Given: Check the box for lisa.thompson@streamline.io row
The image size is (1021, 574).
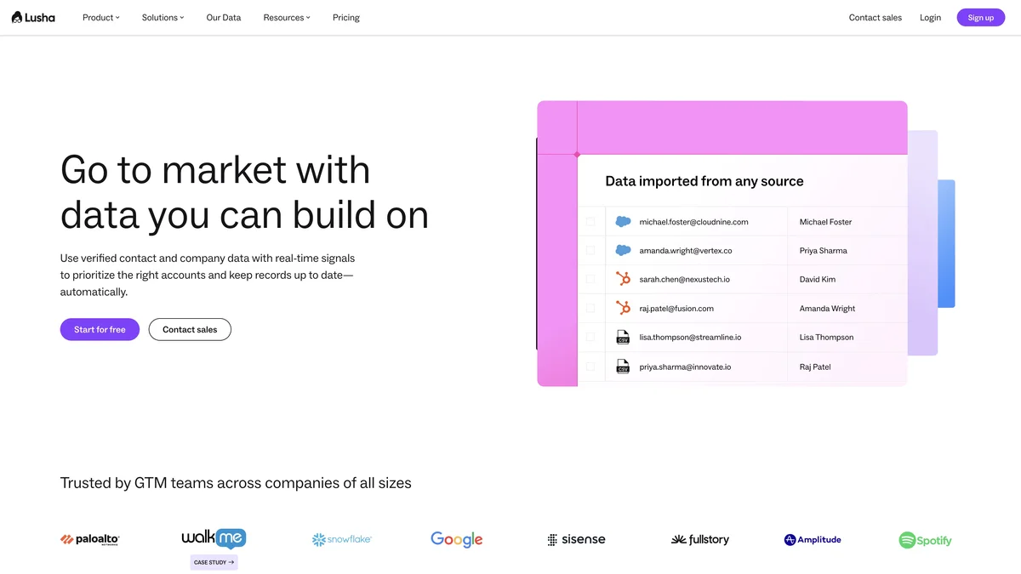Looking at the screenshot, I should [x=590, y=337].
